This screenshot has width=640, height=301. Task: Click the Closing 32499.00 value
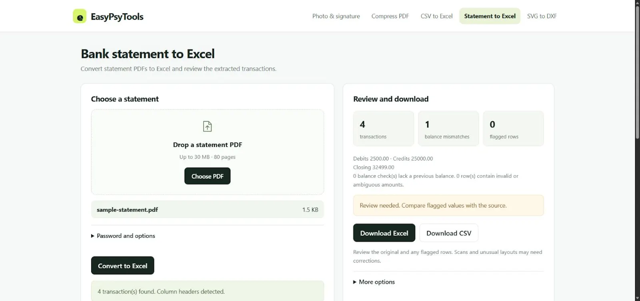click(x=374, y=167)
